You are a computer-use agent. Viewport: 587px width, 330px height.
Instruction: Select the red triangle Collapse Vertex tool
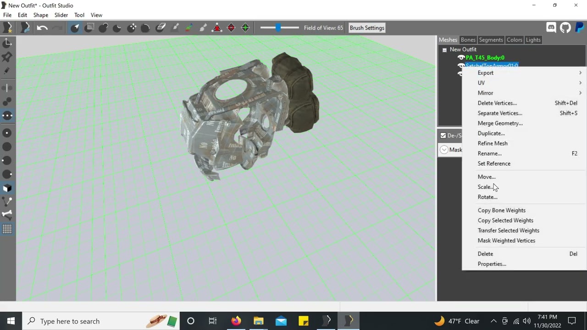[x=217, y=28]
